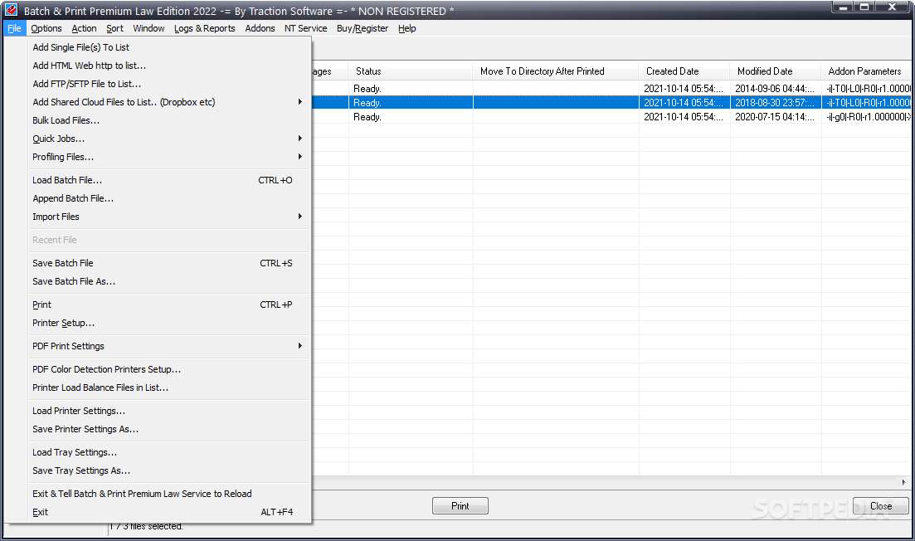Open PDF Color Detection Printers Setup

click(x=169, y=369)
